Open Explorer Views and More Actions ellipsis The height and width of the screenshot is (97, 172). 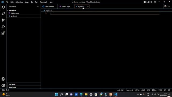pyautogui.click(x=38, y=6)
